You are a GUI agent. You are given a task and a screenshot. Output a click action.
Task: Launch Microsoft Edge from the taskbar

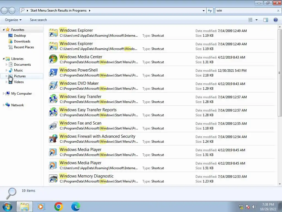(x=75, y=206)
